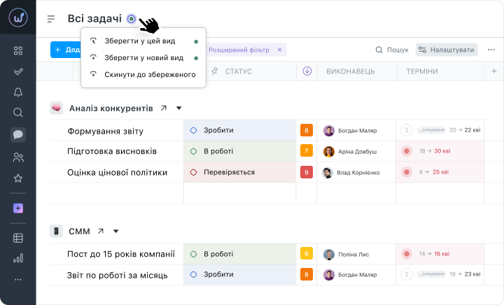
Task: Click the Пошук search field
Action: tap(391, 50)
